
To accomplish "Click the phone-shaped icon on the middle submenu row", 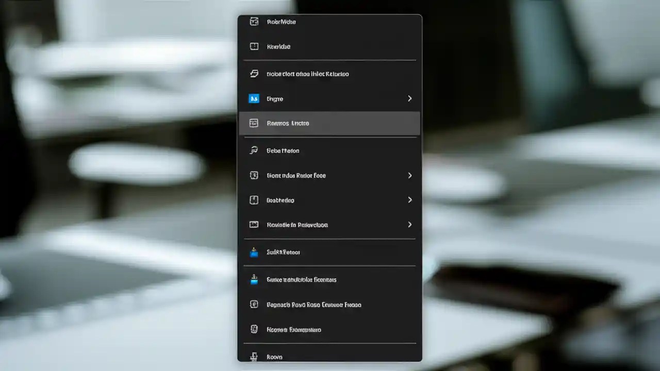I will [254, 200].
